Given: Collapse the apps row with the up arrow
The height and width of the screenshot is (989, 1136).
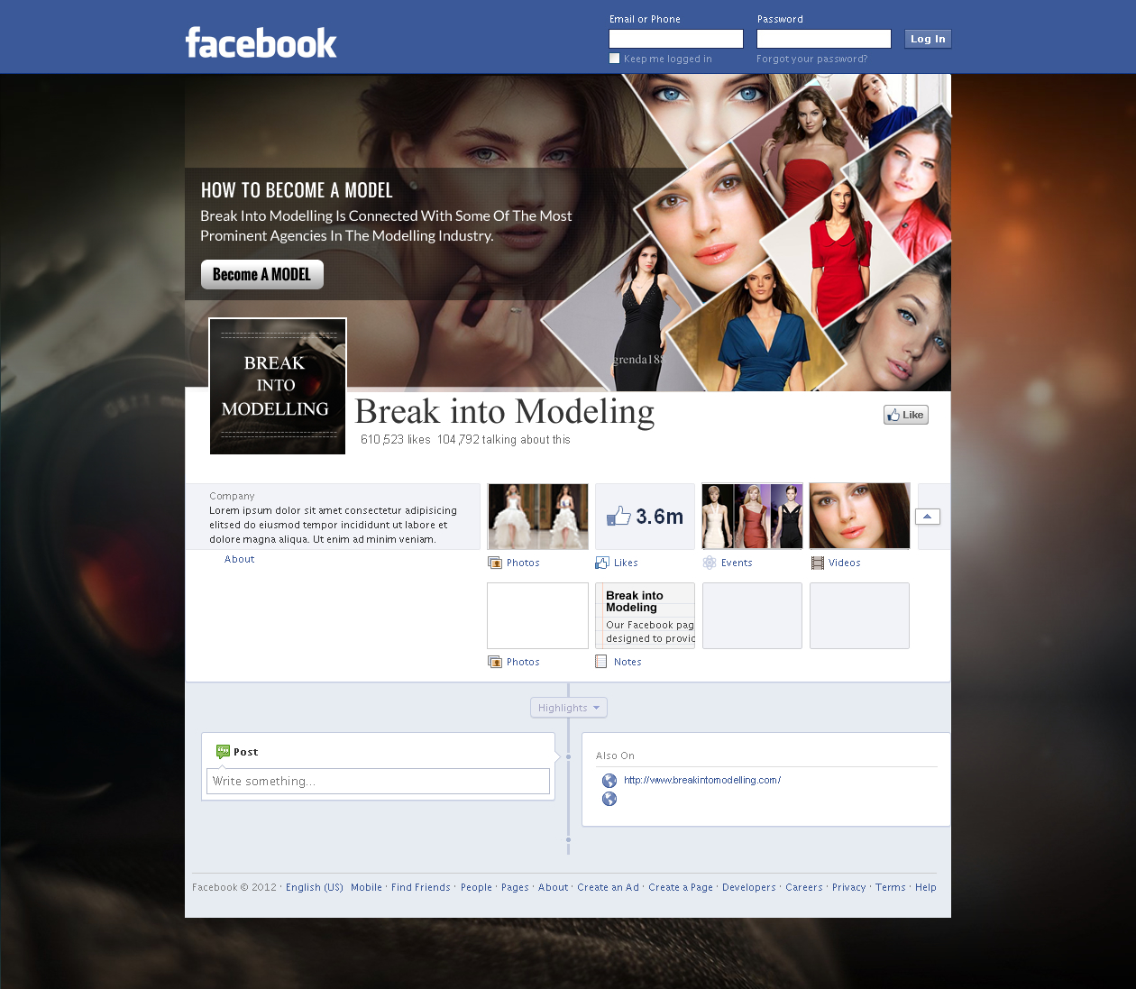Looking at the screenshot, I should [927, 516].
